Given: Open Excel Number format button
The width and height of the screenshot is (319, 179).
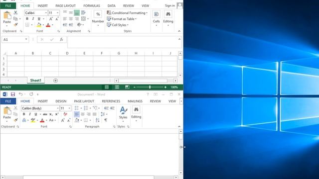Looking at the screenshot, I should (x=98, y=19).
